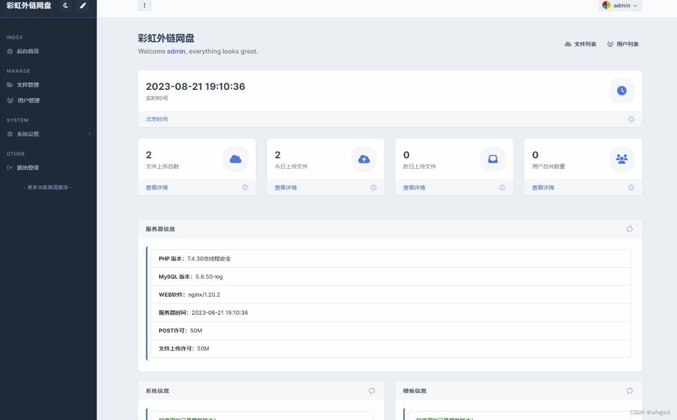Image resolution: width=677 pixels, height=420 pixels.
Task: Toggle dark mode with the moon icon
Action: (66, 5)
